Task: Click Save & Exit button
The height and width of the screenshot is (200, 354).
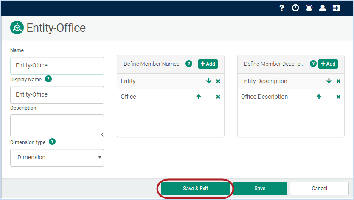Action: 195,189
